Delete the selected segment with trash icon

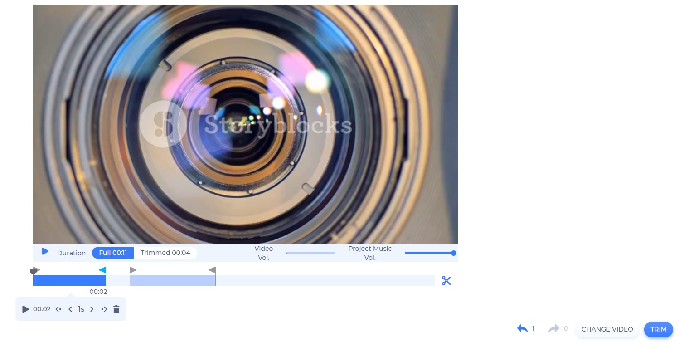(116, 309)
